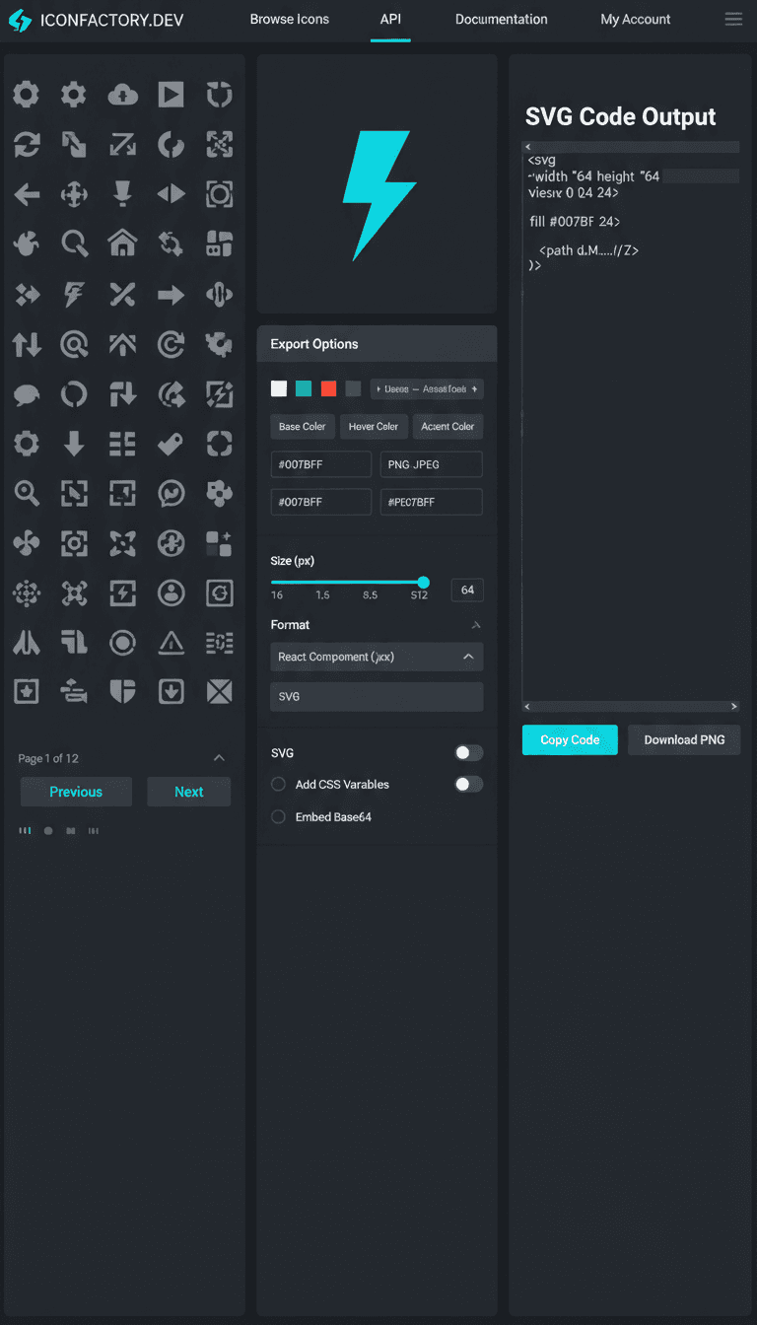The height and width of the screenshot is (1325, 757).
Task: Select the speech bubble icon
Action: pos(27,394)
